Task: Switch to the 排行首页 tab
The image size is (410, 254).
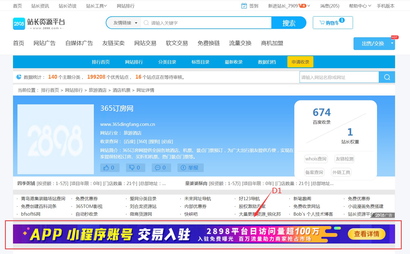Action: click(x=101, y=62)
